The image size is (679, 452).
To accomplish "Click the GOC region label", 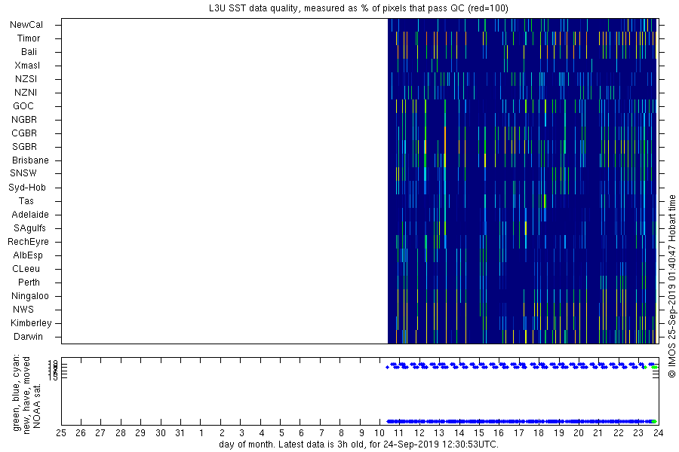I will (23, 106).
